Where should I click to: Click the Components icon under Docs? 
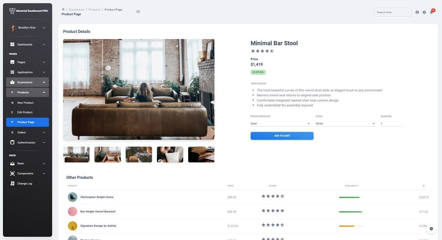tap(12, 173)
